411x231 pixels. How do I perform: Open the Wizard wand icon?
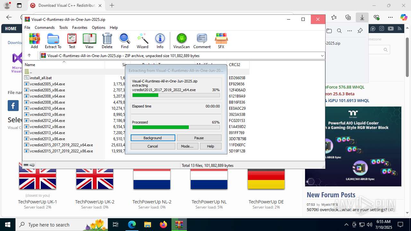[x=142, y=41]
